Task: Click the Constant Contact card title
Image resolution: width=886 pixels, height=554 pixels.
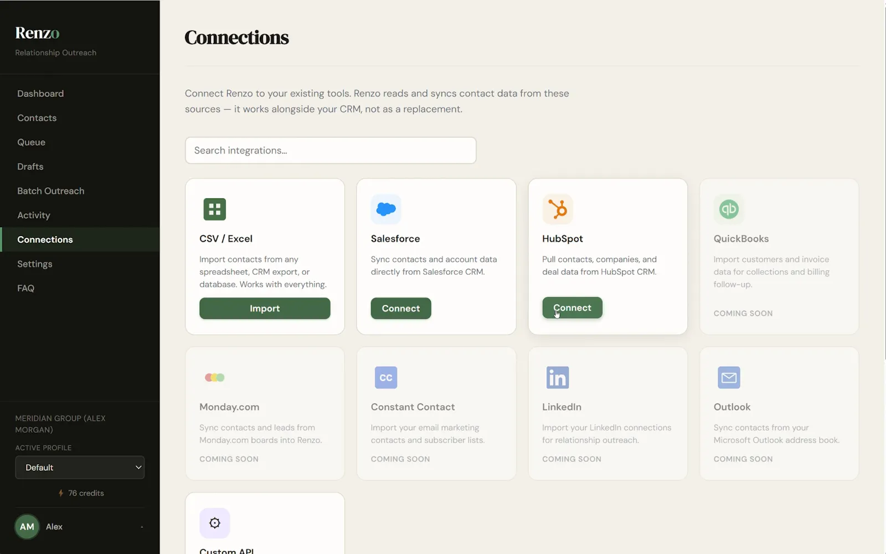Action: click(x=413, y=407)
